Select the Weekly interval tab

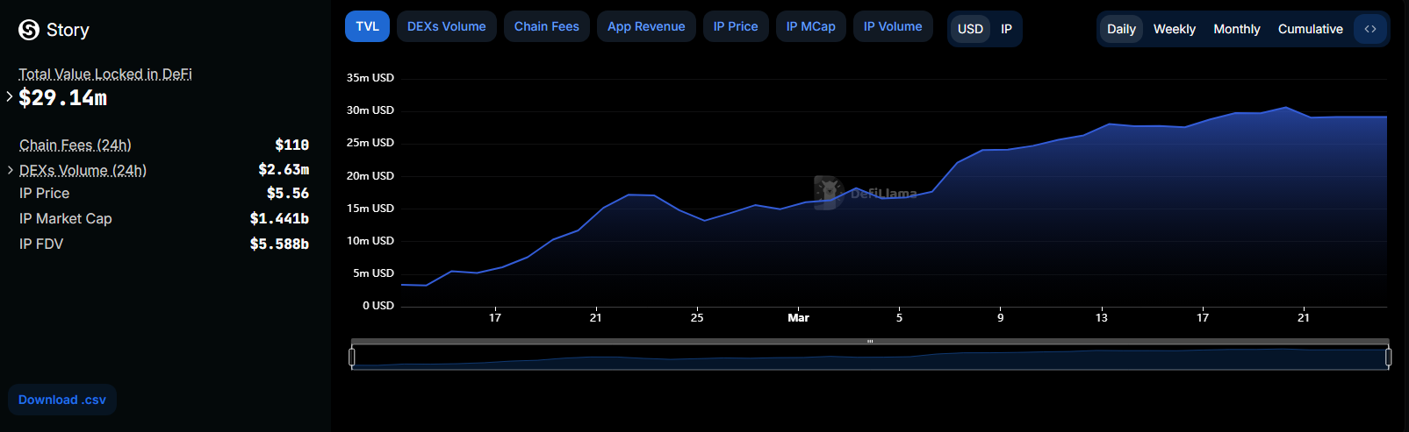1175,29
